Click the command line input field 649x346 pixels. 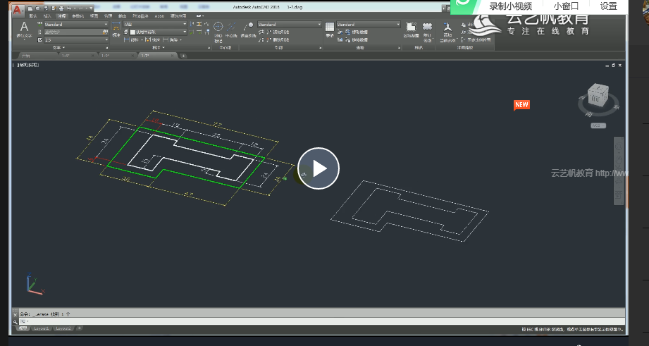tap(282, 321)
